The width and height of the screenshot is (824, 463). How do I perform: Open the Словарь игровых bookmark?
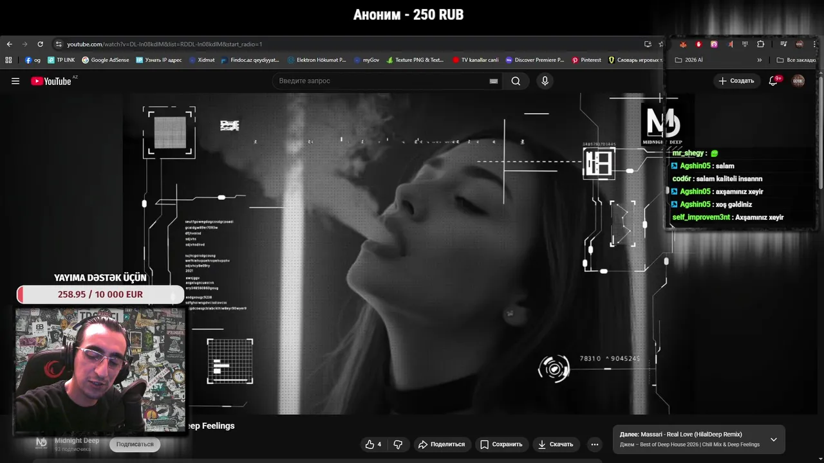[635, 60]
